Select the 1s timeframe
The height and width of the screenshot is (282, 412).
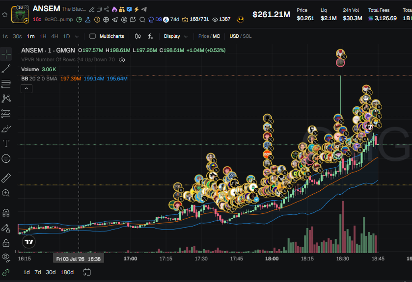point(5,36)
